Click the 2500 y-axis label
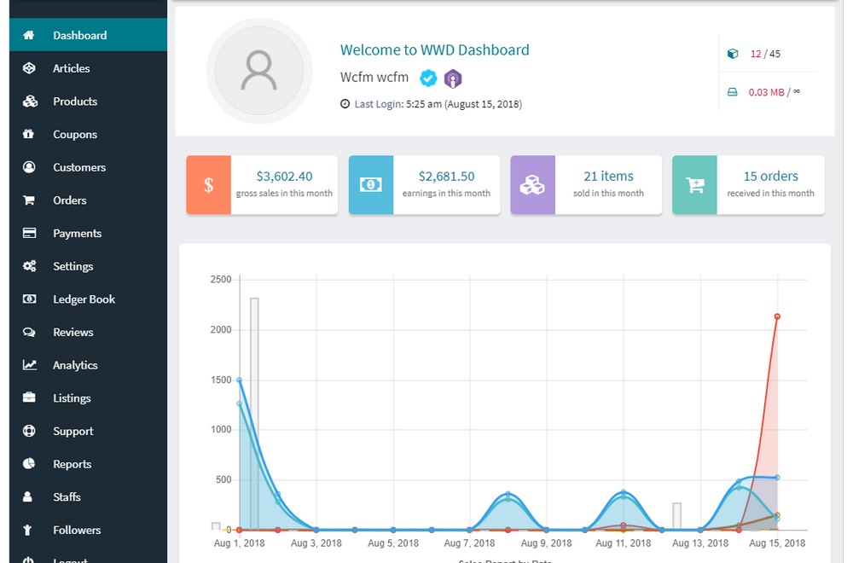This screenshot has height=563, width=853. (221, 280)
